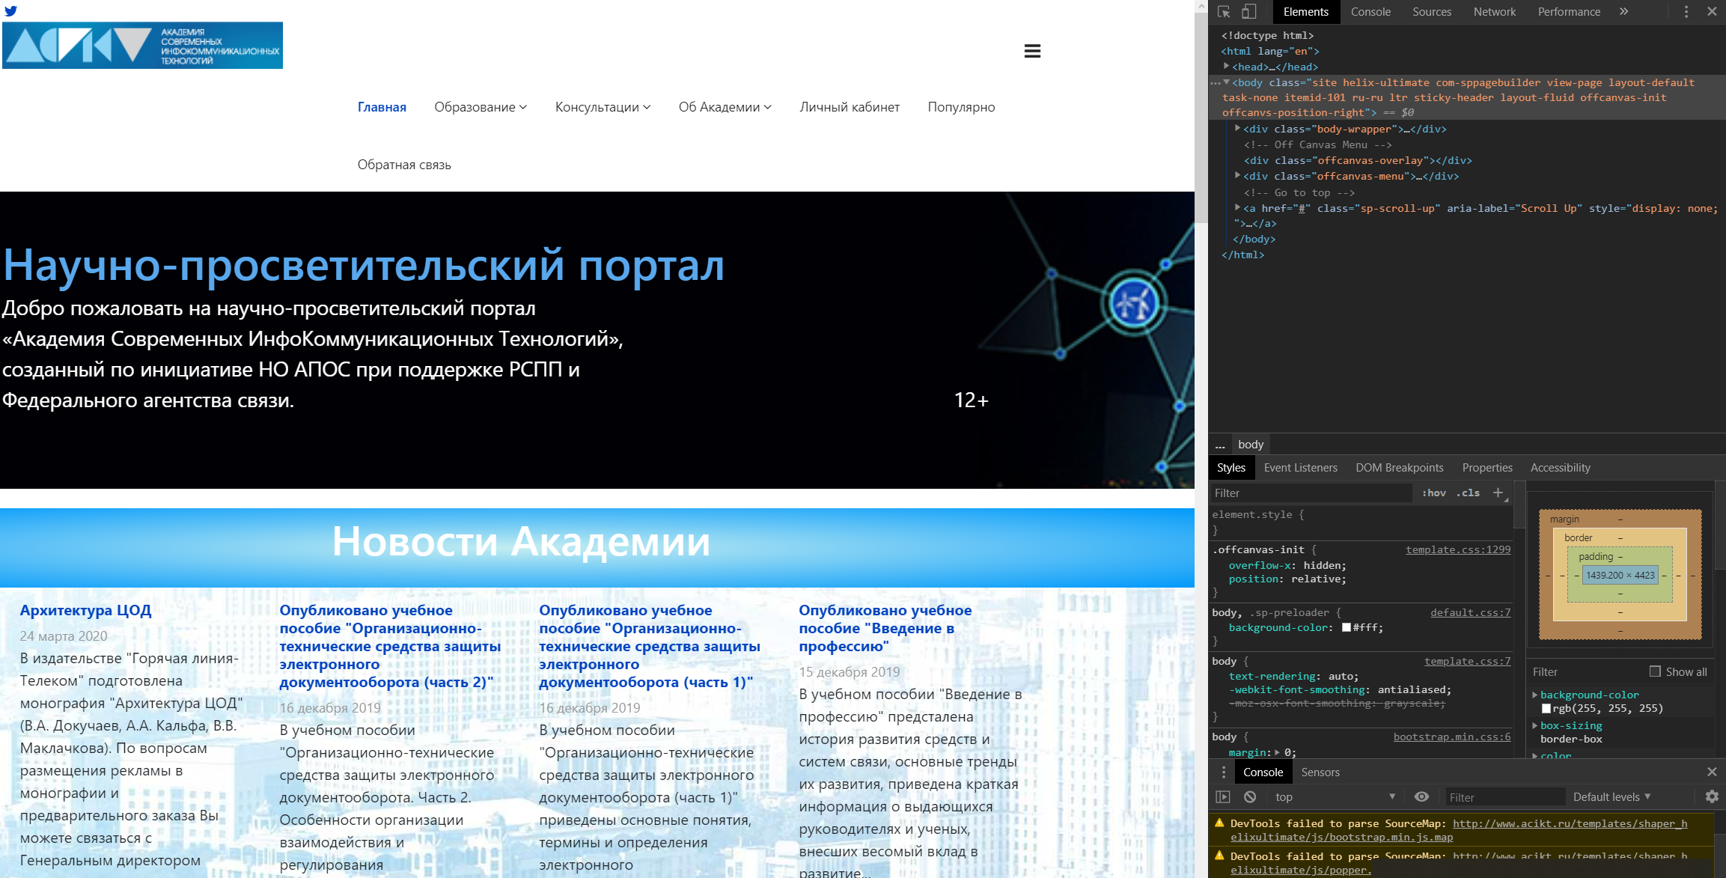Click the console Filter input
The width and height of the screenshot is (1726, 878).
point(1504,797)
